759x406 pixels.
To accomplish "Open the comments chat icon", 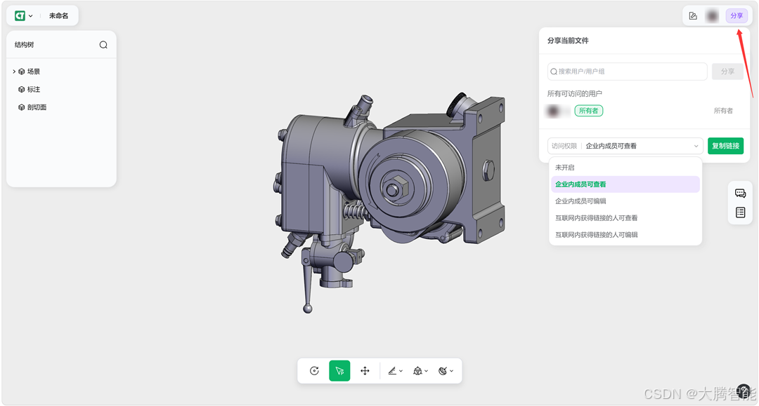I will pyautogui.click(x=740, y=194).
